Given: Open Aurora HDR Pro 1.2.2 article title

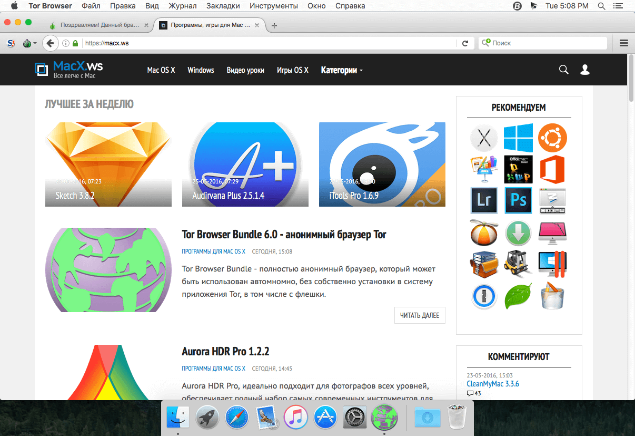Looking at the screenshot, I should [225, 352].
